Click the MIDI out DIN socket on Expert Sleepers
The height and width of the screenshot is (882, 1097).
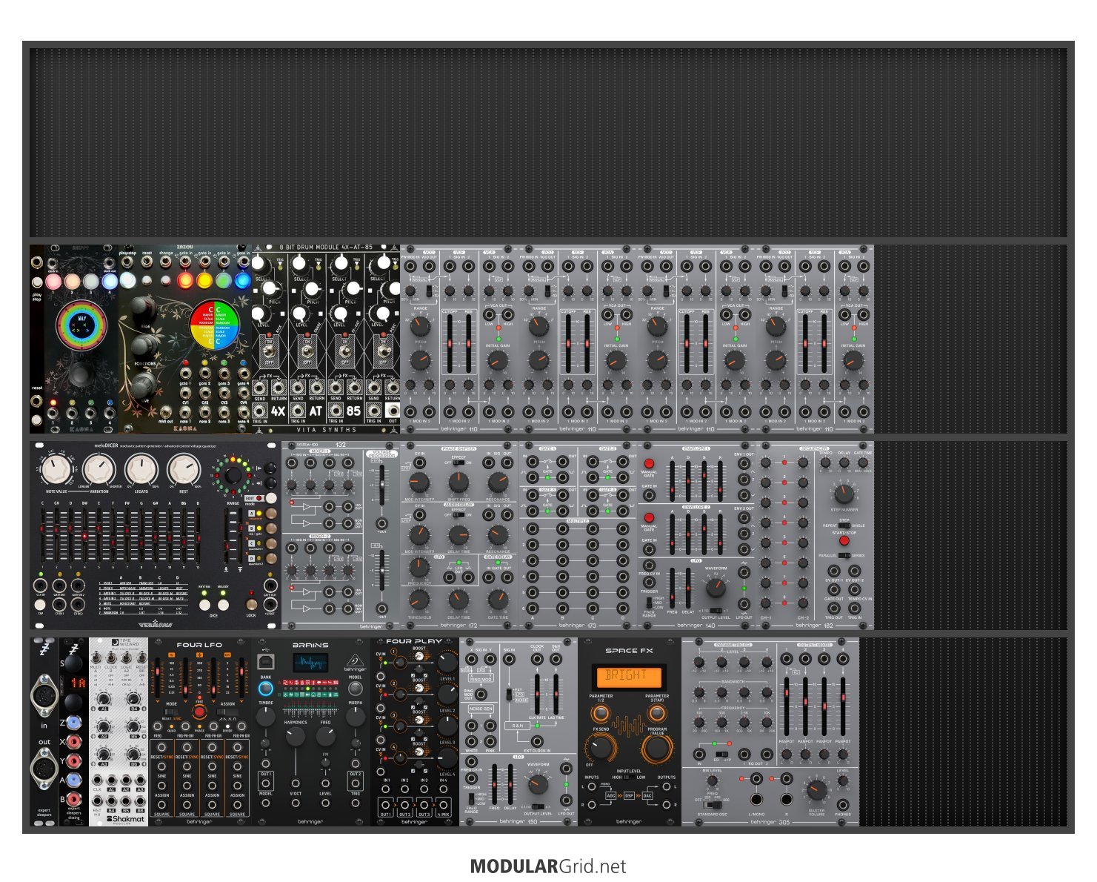(x=44, y=770)
